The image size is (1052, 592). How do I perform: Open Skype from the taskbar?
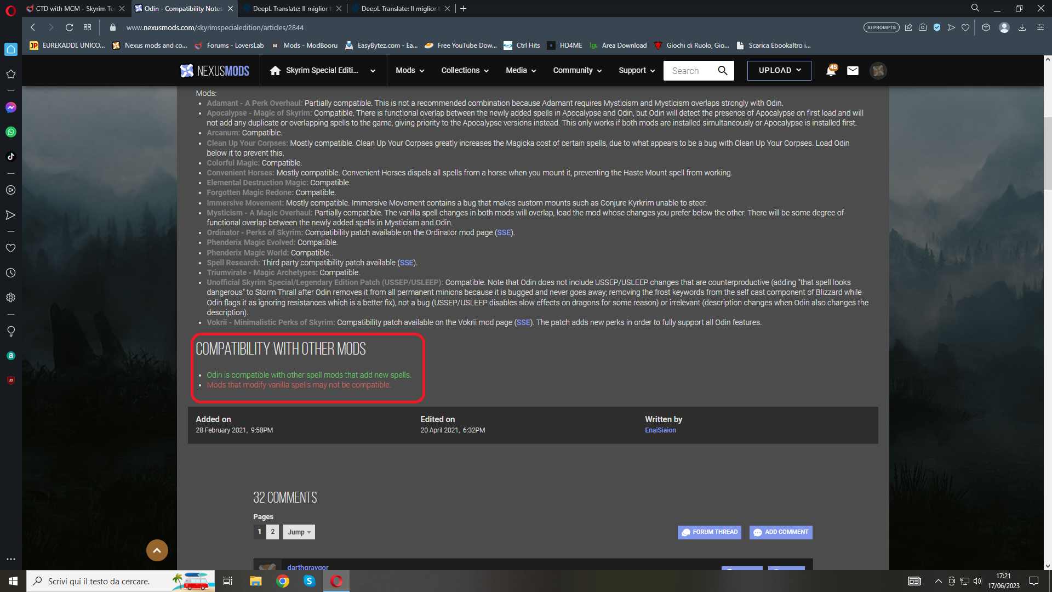(x=310, y=581)
